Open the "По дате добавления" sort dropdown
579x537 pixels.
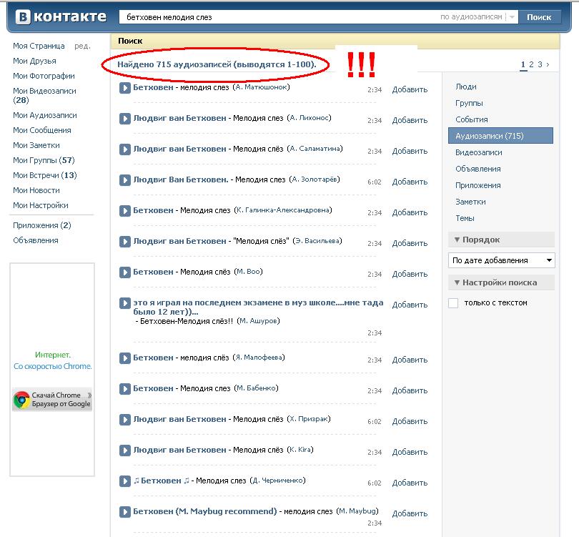pos(501,260)
